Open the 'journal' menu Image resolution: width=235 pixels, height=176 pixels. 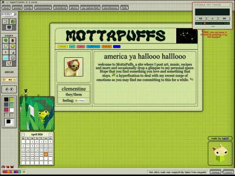point(17,8)
